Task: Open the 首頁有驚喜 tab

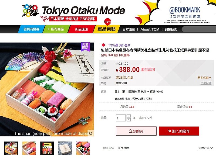Action: pyautogui.click(x=32, y=29)
